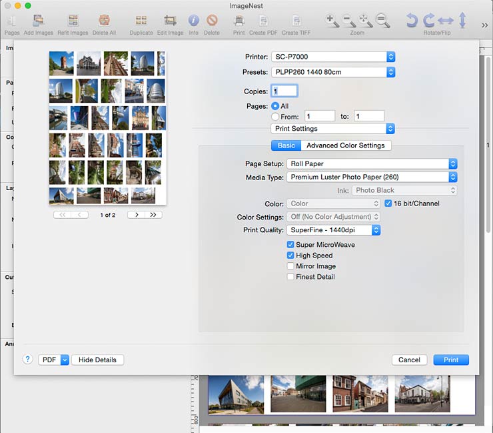Open the Presets dropdown

point(333,72)
